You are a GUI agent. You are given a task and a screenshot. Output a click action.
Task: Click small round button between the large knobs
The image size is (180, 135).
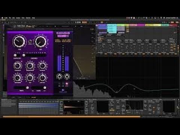pyautogui.click(x=30, y=42)
